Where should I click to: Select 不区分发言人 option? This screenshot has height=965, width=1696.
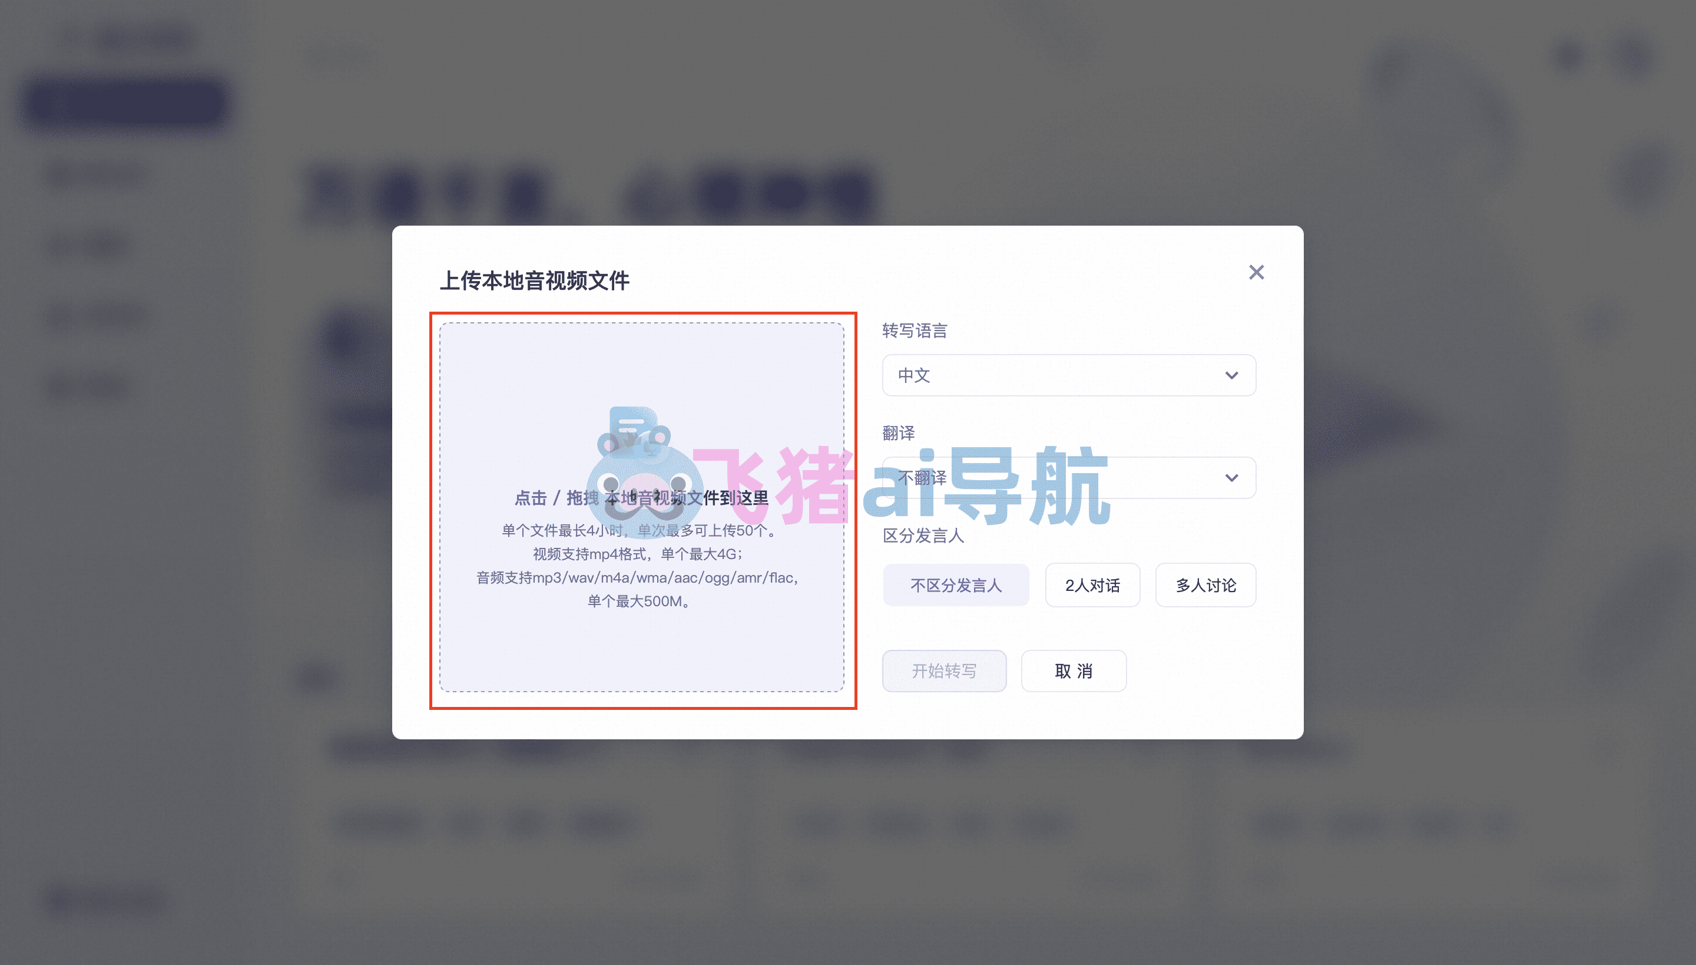(x=955, y=584)
